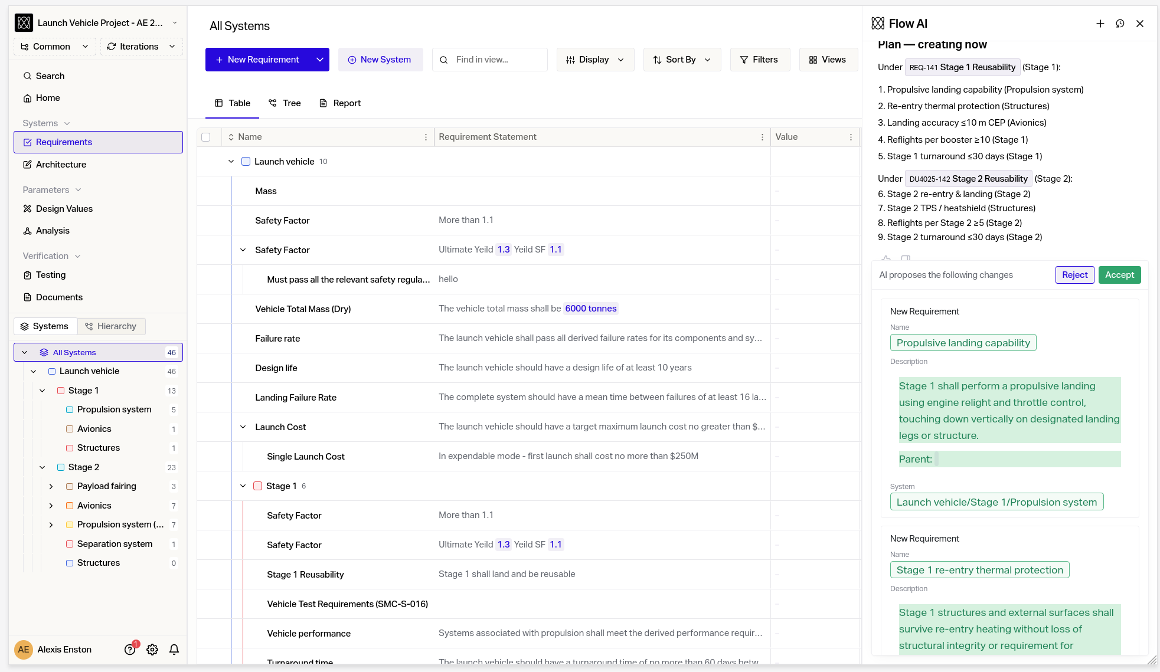Click the help question mark icon
1160x672 pixels.
pos(130,650)
